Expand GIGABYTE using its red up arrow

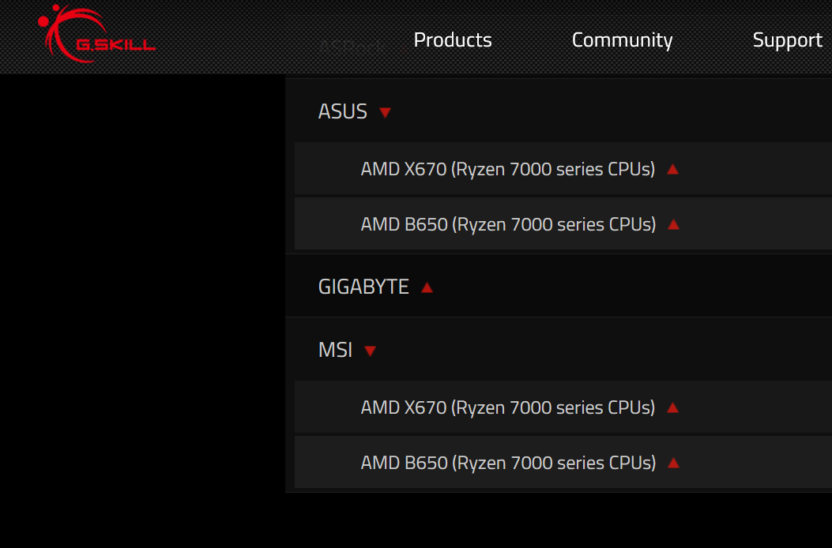(x=427, y=287)
